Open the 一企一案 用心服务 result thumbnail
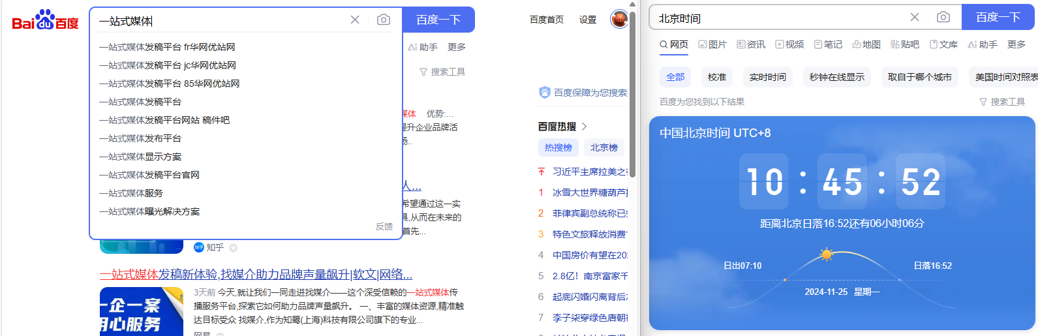This screenshot has width=1038, height=336. click(142, 312)
